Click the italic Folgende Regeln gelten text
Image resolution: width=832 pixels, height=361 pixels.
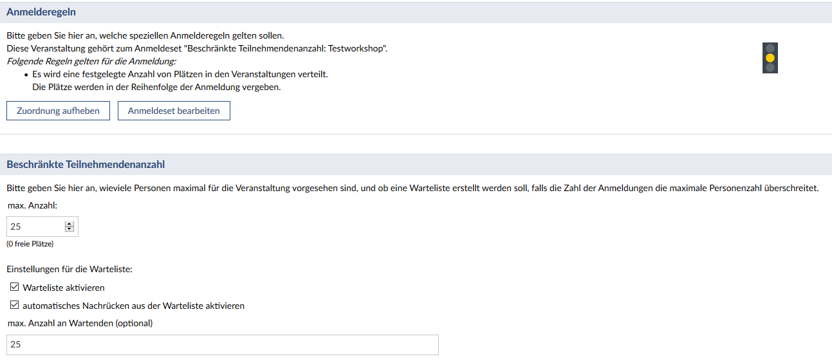[91, 61]
